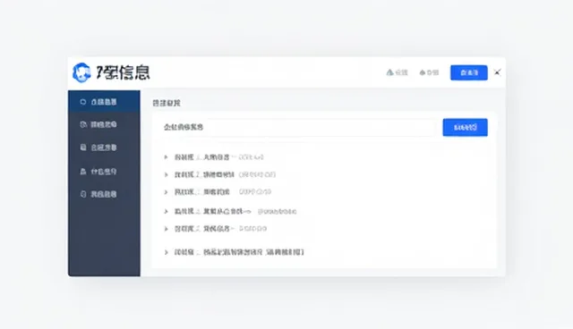573x329 pixels.
Task: Expand the fifth list row chevron
Action: pos(166,229)
